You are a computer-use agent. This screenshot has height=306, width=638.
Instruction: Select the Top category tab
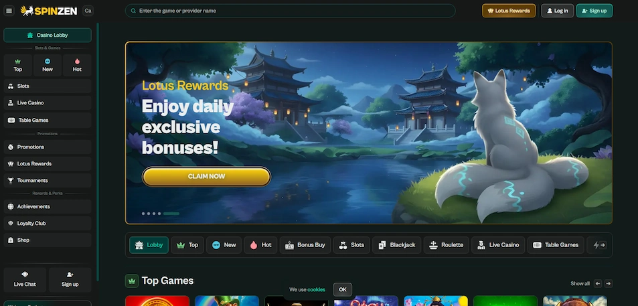tap(187, 245)
